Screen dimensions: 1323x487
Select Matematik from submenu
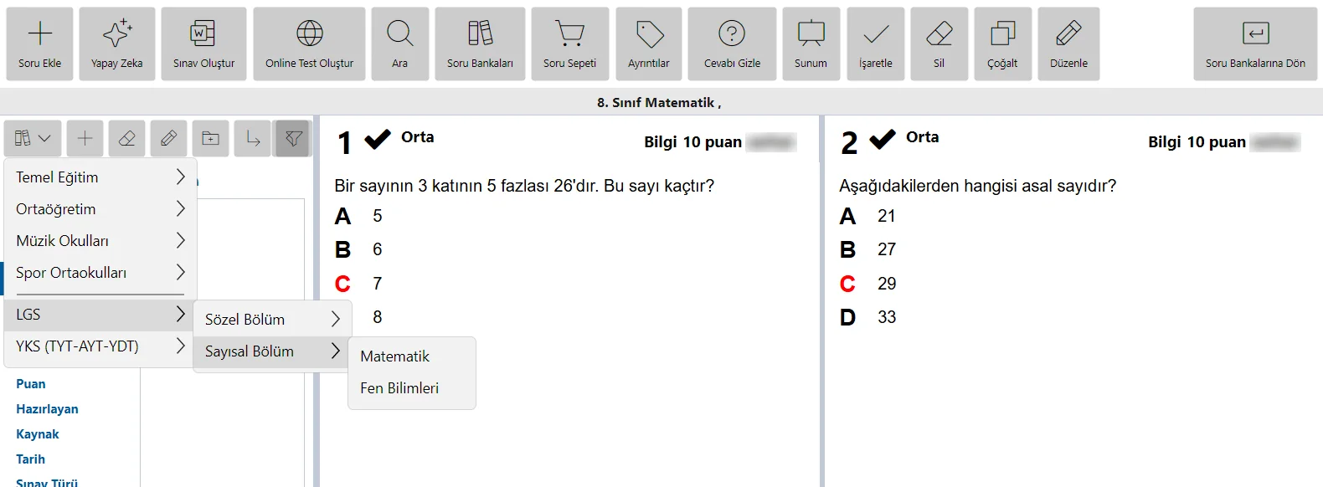point(412,356)
